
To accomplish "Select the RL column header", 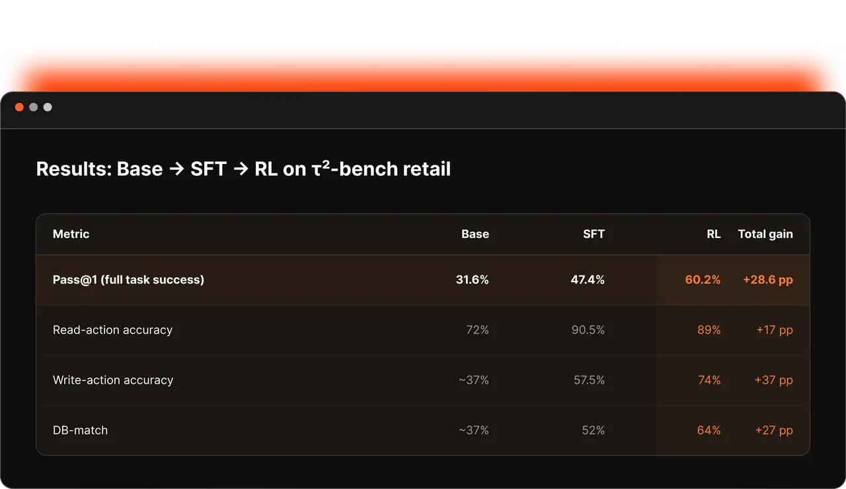I will [x=714, y=234].
